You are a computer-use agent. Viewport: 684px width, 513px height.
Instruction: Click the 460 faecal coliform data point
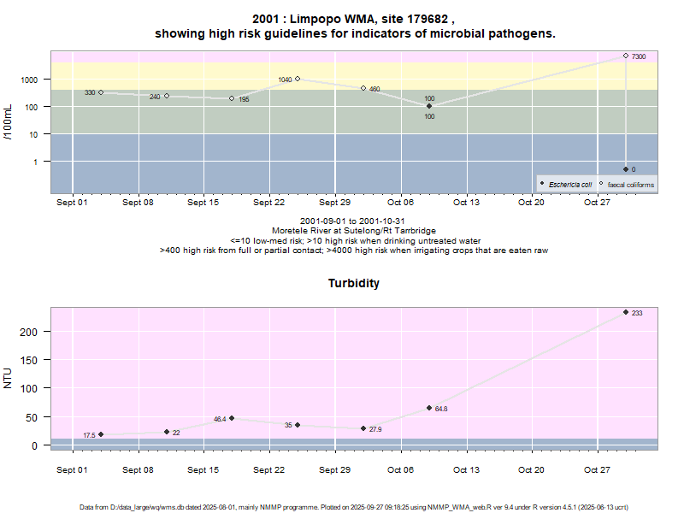click(363, 88)
